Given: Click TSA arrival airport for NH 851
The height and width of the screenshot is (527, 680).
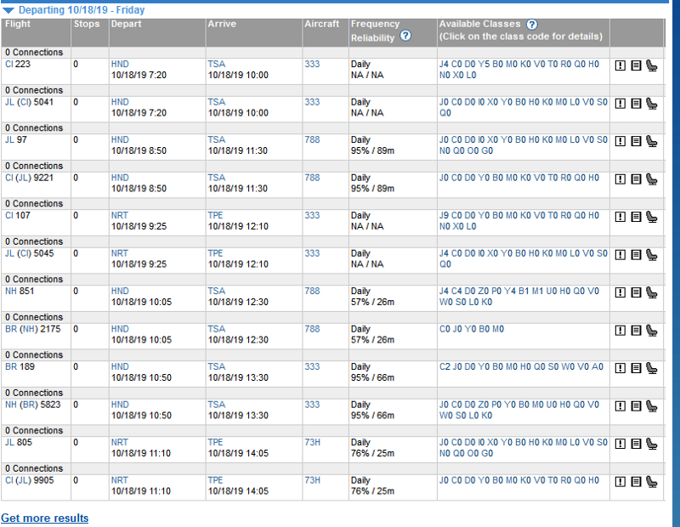Looking at the screenshot, I should coord(217,291).
